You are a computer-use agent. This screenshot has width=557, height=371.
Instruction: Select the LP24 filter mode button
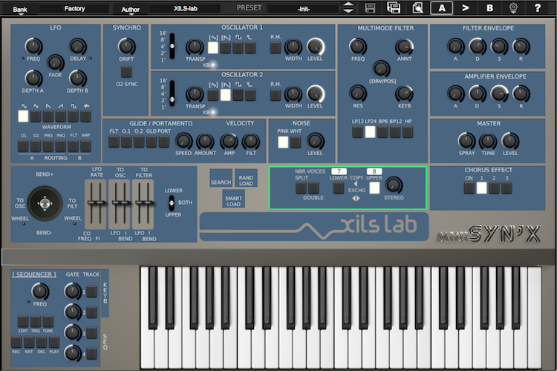tap(370, 132)
